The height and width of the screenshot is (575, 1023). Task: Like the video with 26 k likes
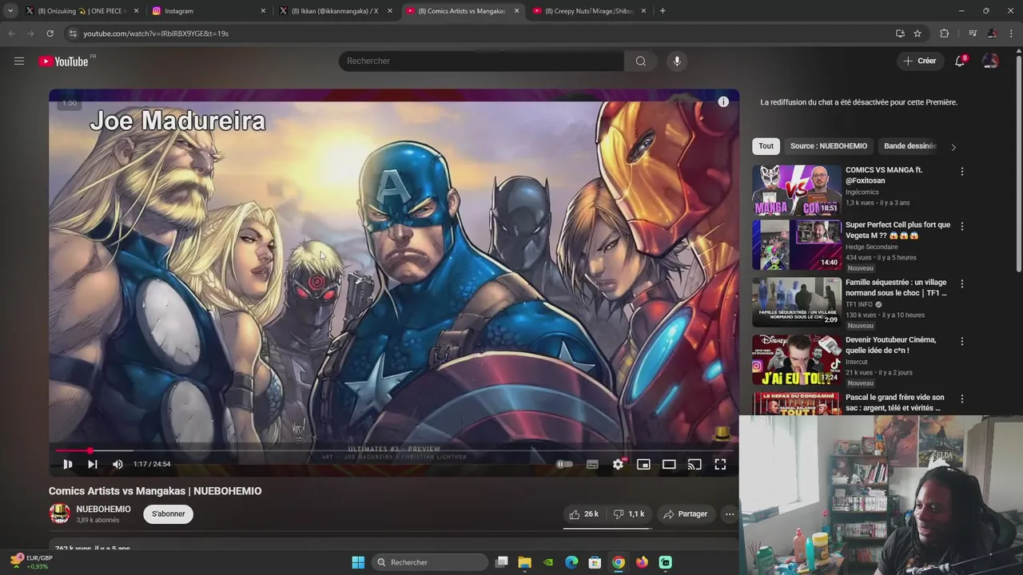(x=583, y=514)
